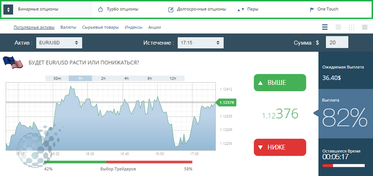Click the remaining time progress bar
The image size is (373, 176).
pyautogui.click(x=344, y=166)
